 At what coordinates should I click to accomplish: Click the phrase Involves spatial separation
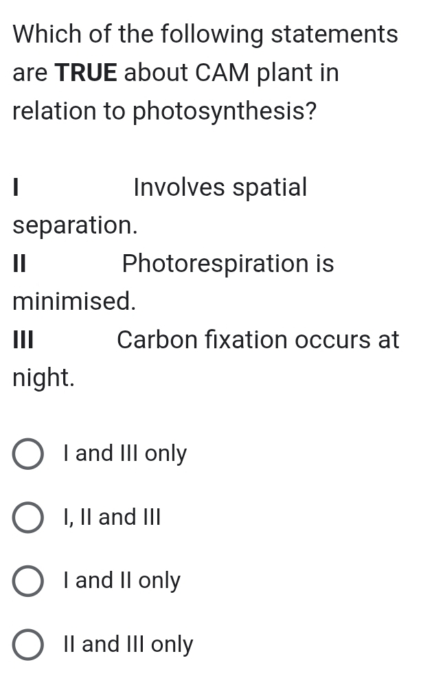[x=220, y=188]
